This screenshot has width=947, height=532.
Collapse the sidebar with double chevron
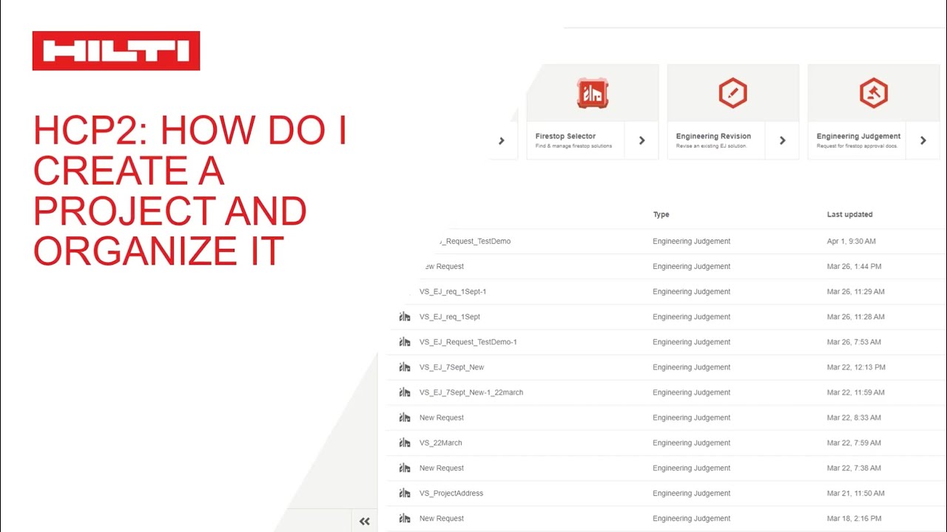364,521
